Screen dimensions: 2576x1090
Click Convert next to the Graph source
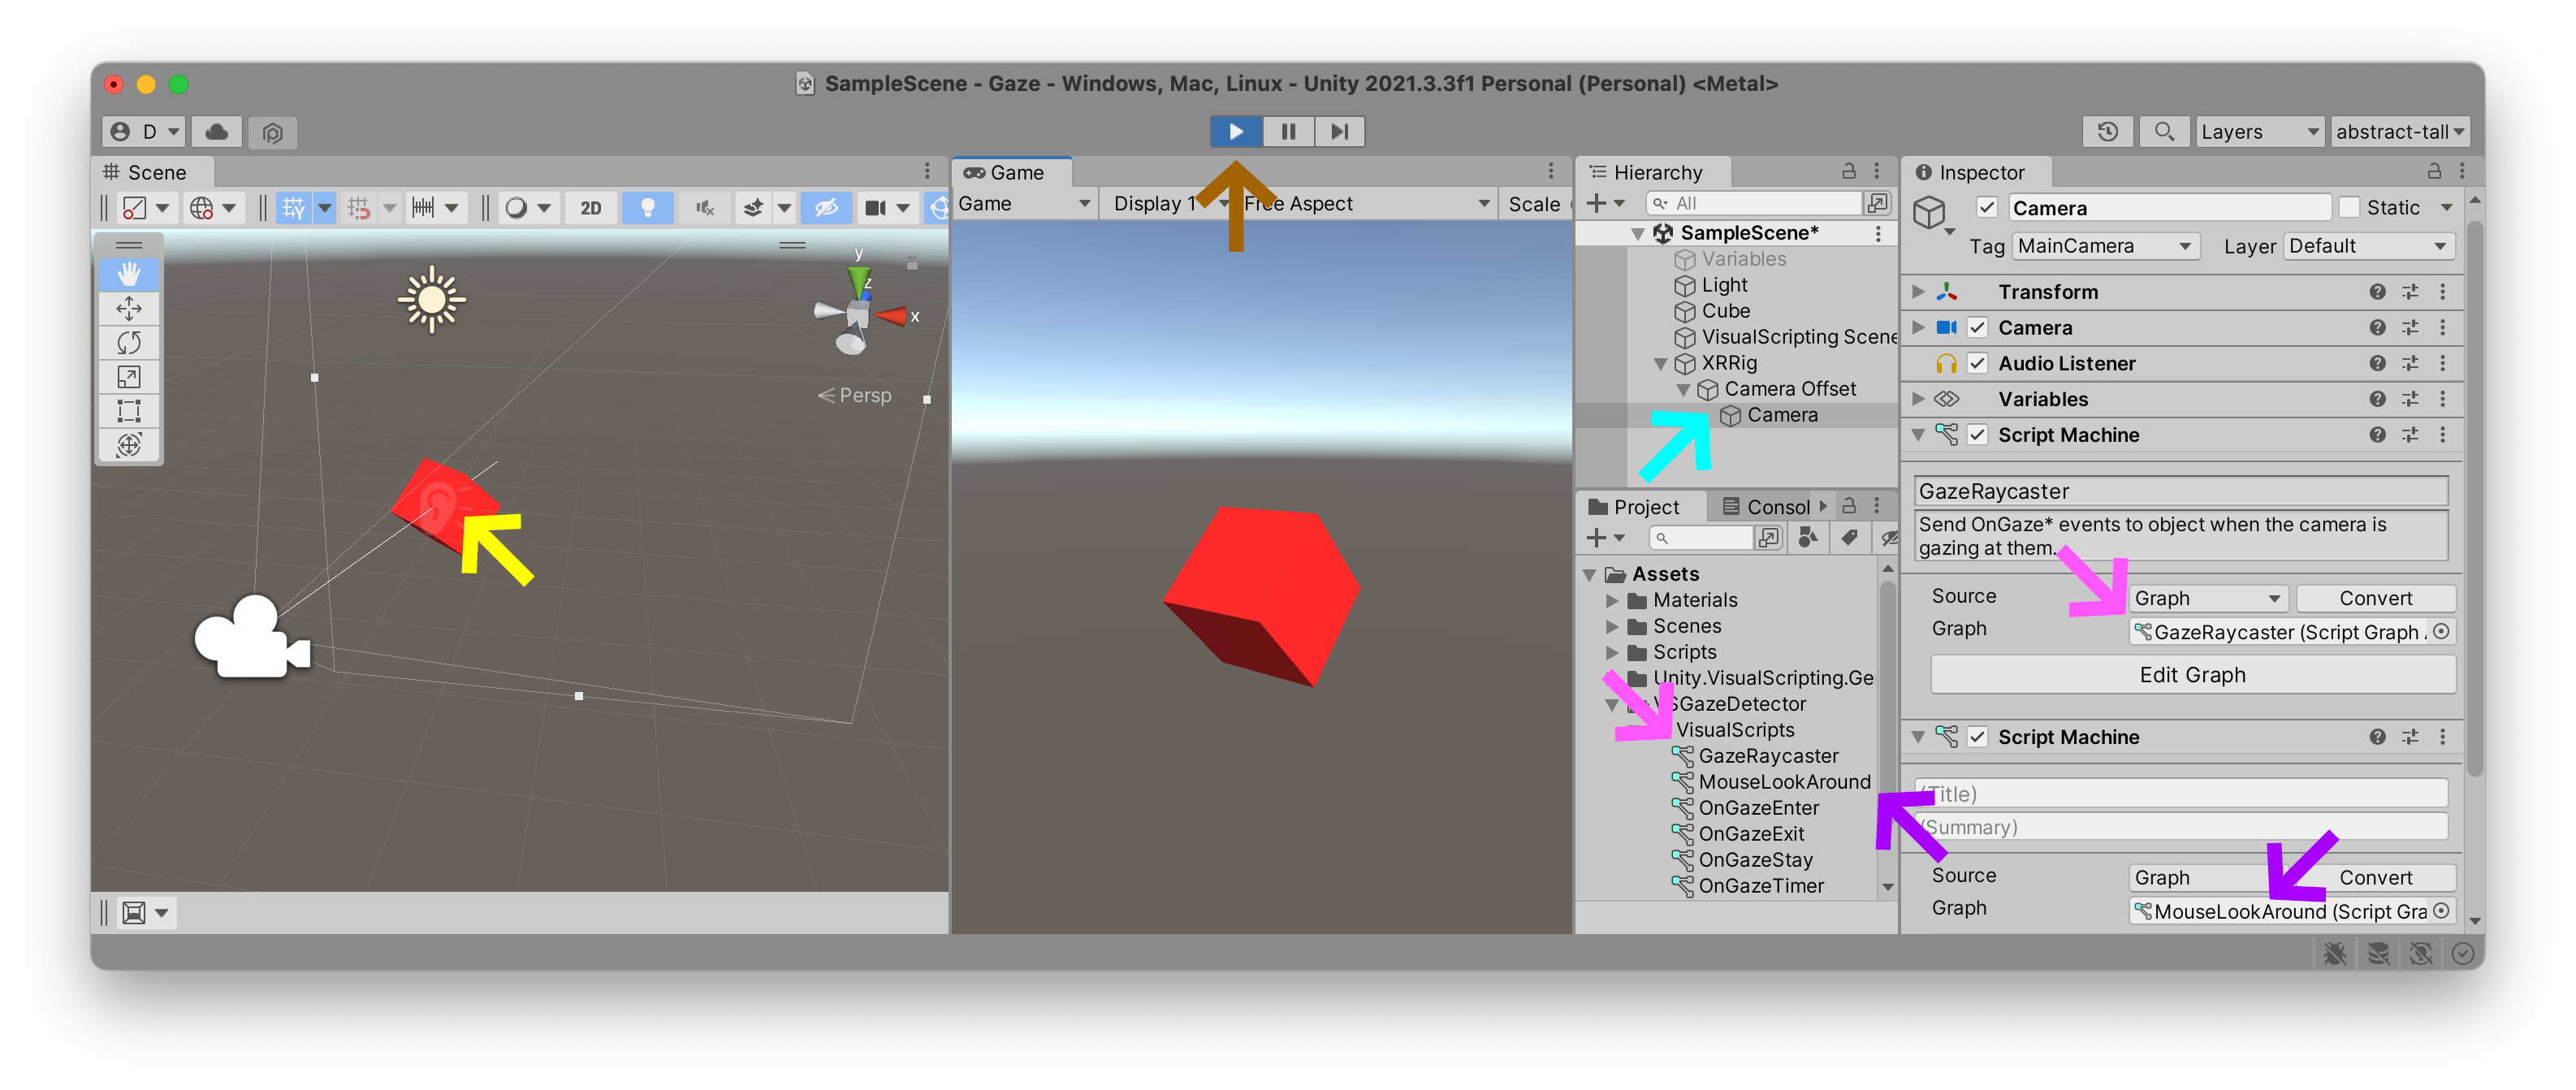click(2376, 598)
